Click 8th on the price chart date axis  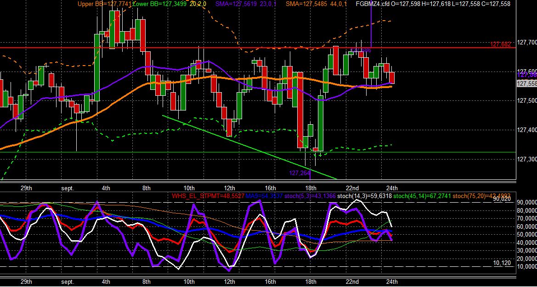[x=147, y=188]
